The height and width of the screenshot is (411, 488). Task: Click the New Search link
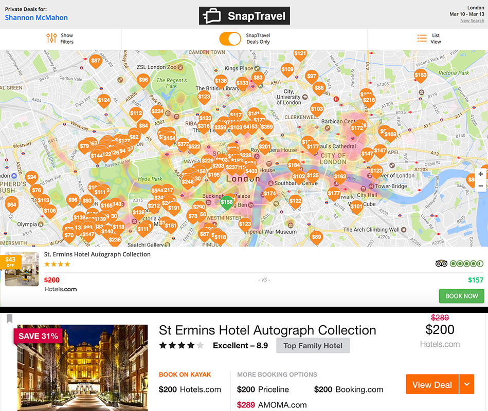coord(472,21)
